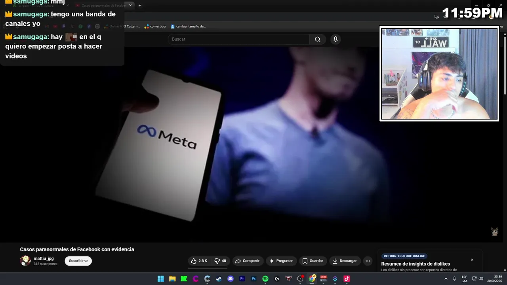Click the Resumen de insights de dislikes heading
This screenshot has width=507, height=285.
click(x=416, y=264)
